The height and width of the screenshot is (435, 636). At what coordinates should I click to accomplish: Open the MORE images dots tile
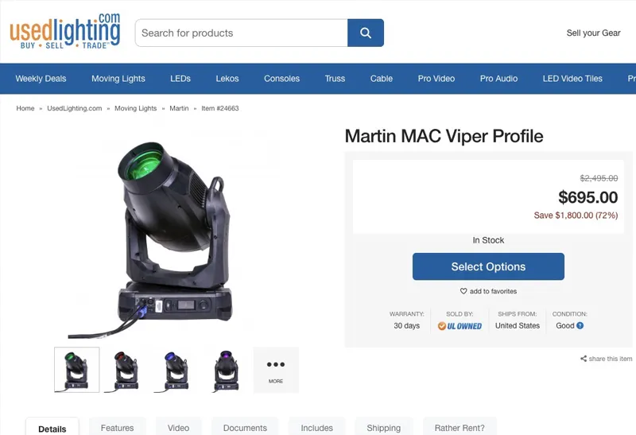[x=276, y=370]
